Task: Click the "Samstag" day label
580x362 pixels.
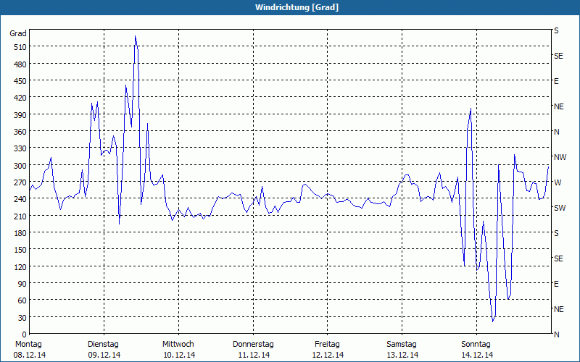Action: 402,345
